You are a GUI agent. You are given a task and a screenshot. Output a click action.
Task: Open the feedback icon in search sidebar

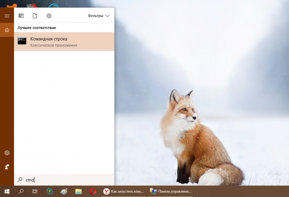point(7,167)
